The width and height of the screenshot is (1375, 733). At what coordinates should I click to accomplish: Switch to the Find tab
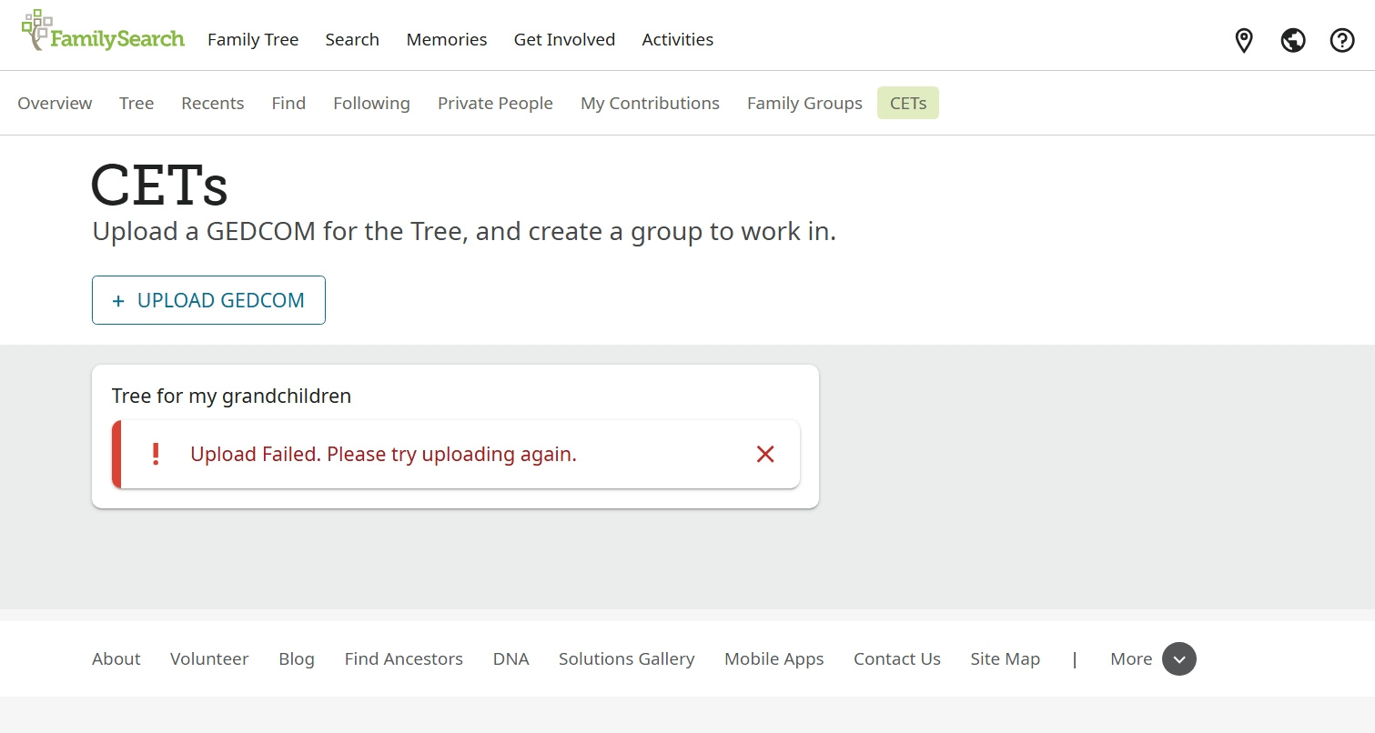[288, 103]
